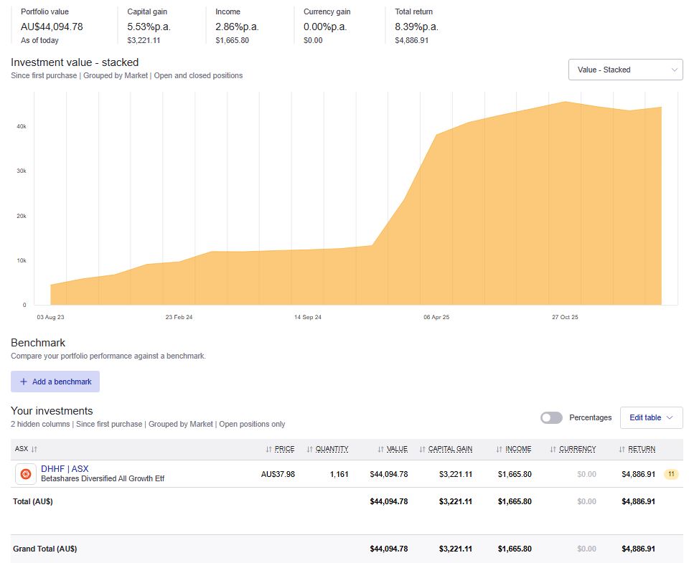Screen dimensions: 689x563
Task: Open the DHHF | ASX holding link
Action: [x=65, y=469]
